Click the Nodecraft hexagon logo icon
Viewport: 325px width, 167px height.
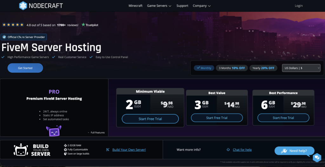pyautogui.click(x=23, y=6)
